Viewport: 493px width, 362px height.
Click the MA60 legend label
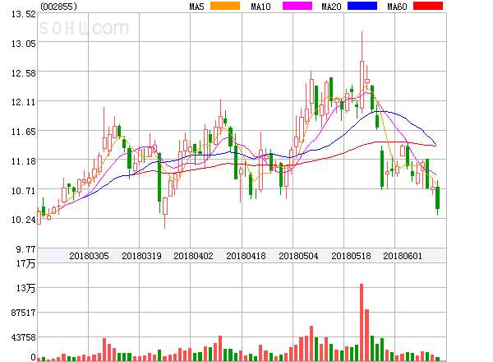click(x=397, y=7)
